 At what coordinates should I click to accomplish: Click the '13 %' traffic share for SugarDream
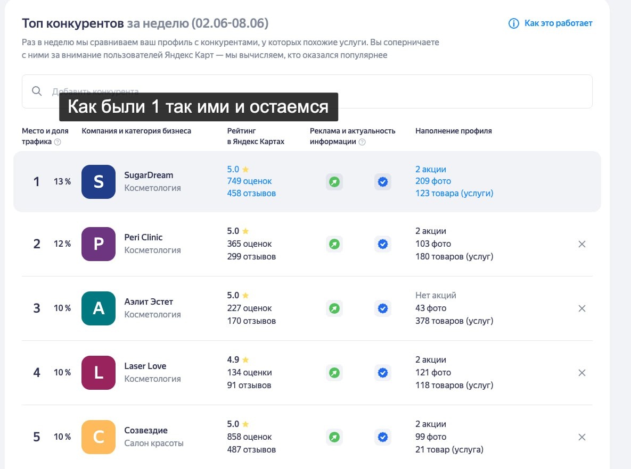pyautogui.click(x=62, y=182)
